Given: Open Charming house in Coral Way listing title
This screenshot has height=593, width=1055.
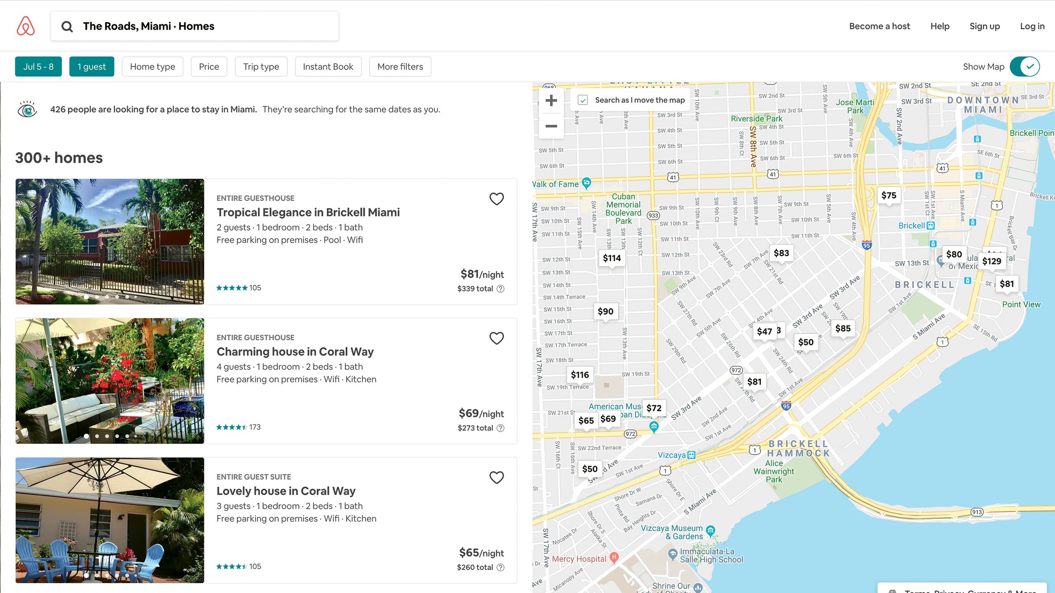Looking at the screenshot, I should 295,352.
